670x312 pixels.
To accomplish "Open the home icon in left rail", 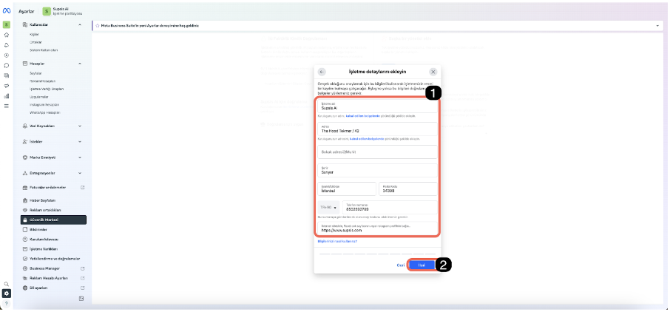I will point(7,35).
